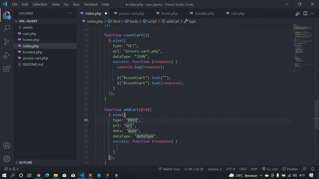Image resolution: width=319 pixels, height=179 pixels.
Task: Open home.php in the explorer
Action: 31,40
